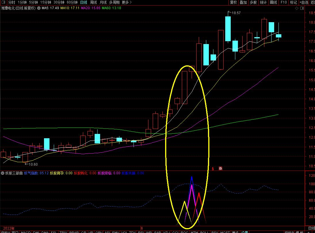Expand the 妖股三部曲 indicator dropdown arrow
The image size is (315, 233).
[3, 173]
